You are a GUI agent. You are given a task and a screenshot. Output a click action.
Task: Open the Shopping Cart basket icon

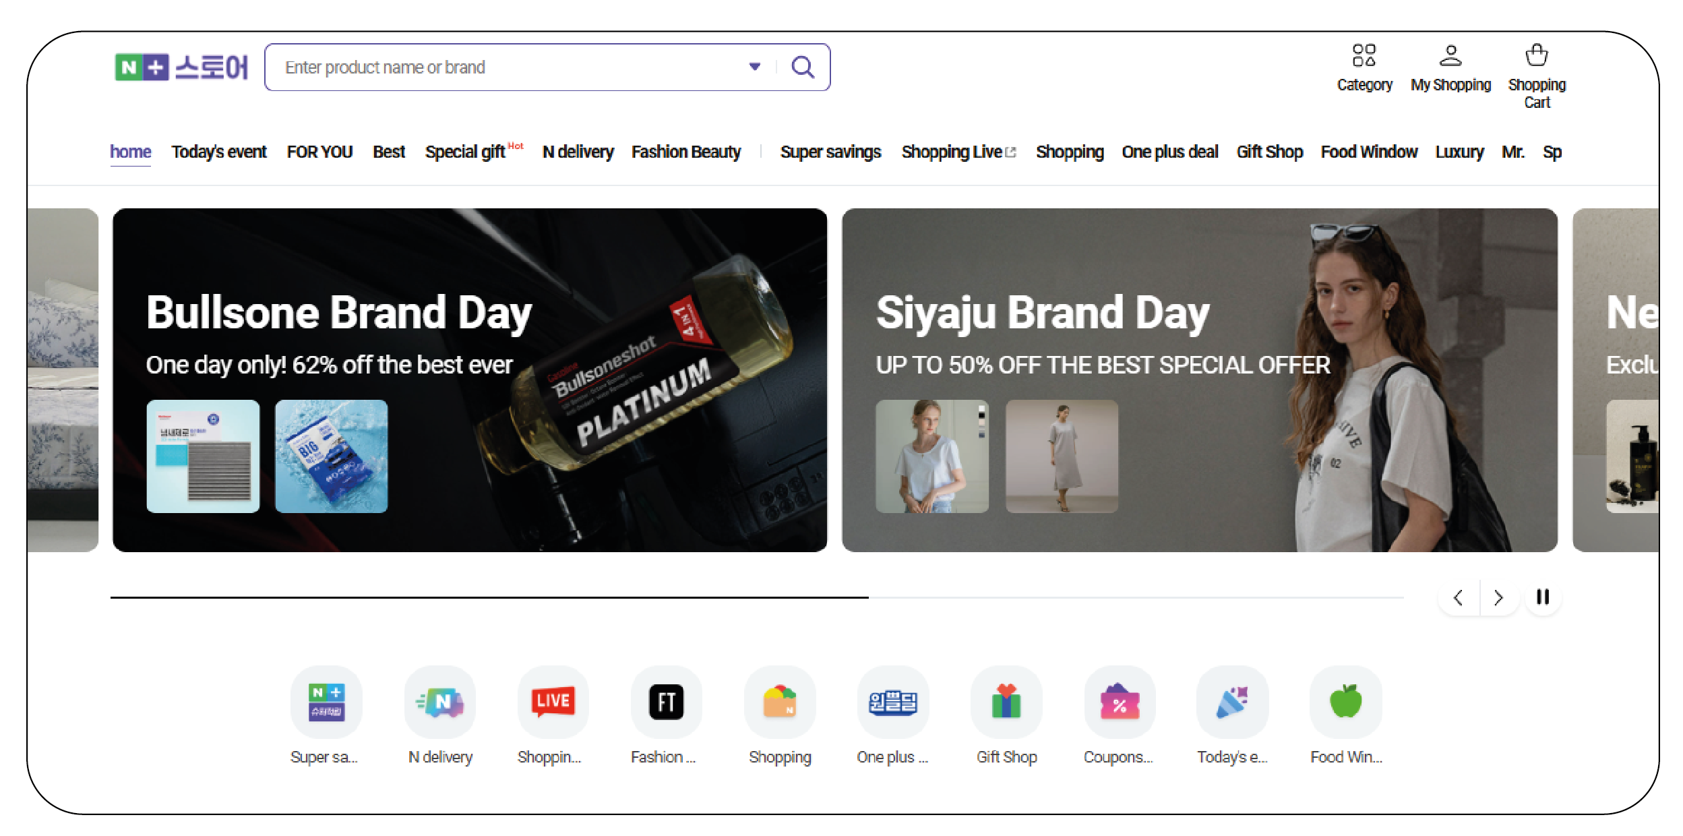pyautogui.click(x=1537, y=55)
